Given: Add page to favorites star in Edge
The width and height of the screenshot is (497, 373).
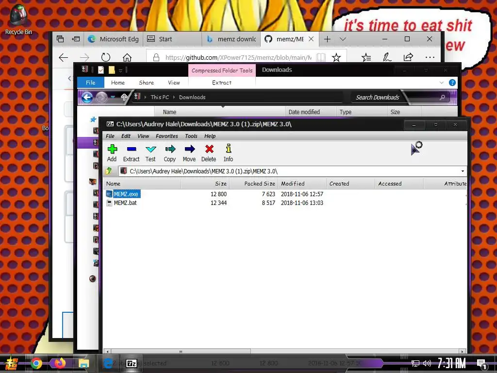Looking at the screenshot, I should [336, 57].
